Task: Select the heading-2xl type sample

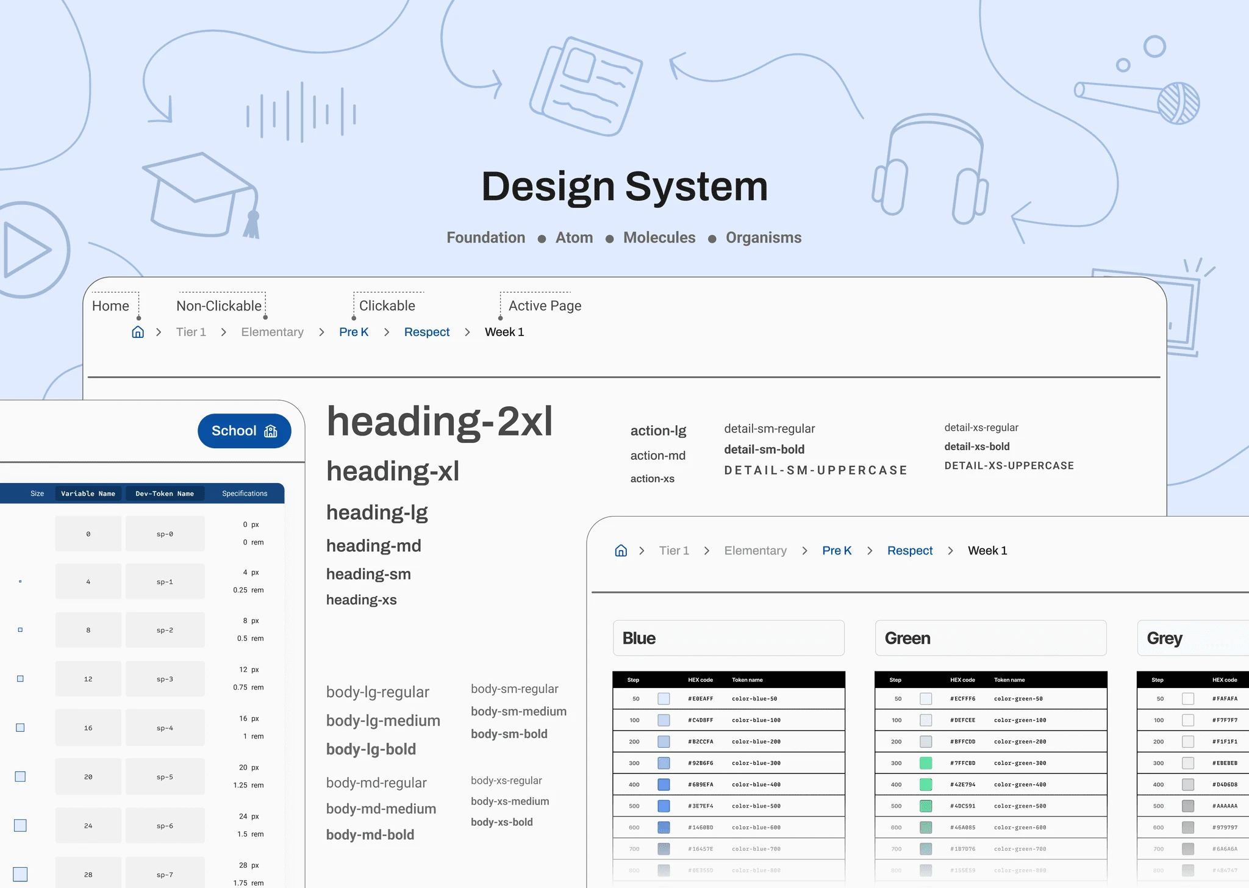Action: (x=440, y=421)
